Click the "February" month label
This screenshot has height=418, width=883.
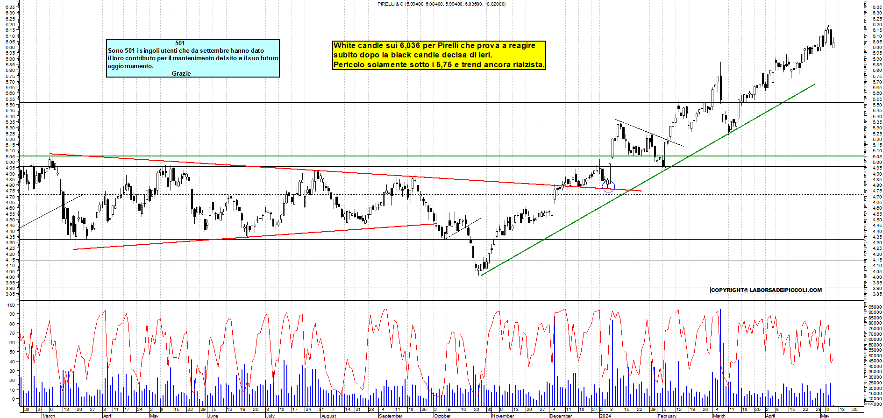(x=667, y=416)
